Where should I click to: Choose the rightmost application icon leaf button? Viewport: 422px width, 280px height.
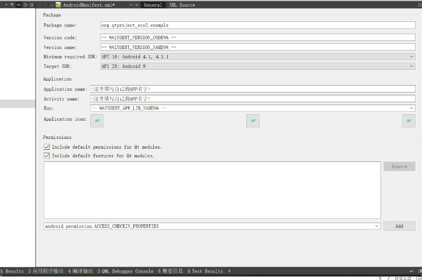408,121
